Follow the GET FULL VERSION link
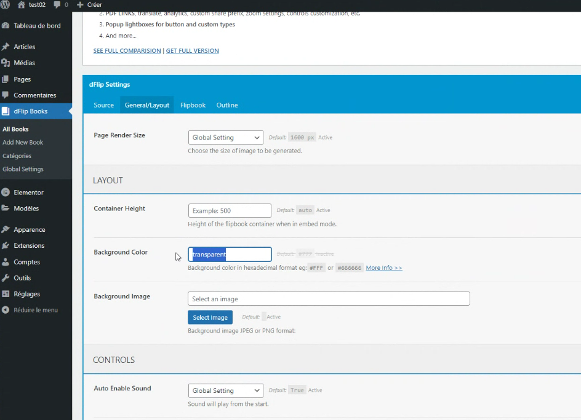This screenshot has height=420, width=581. (192, 51)
